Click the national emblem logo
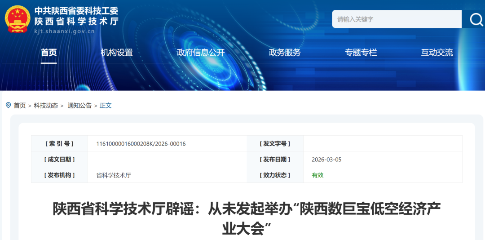This screenshot has width=485, height=240. pos(17,19)
